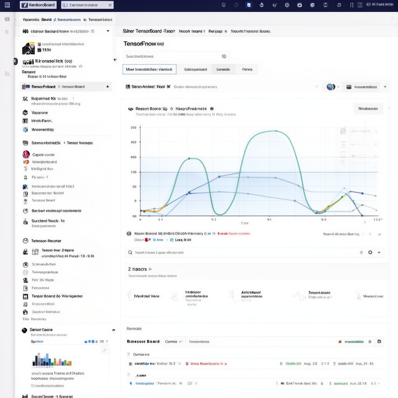
Task: Select the Solosoaniard tab
Action: point(196,69)
